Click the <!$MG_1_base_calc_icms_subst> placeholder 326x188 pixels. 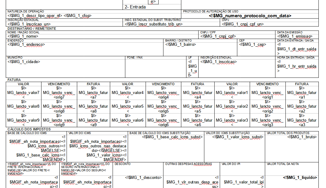click(x=172, y=137)
